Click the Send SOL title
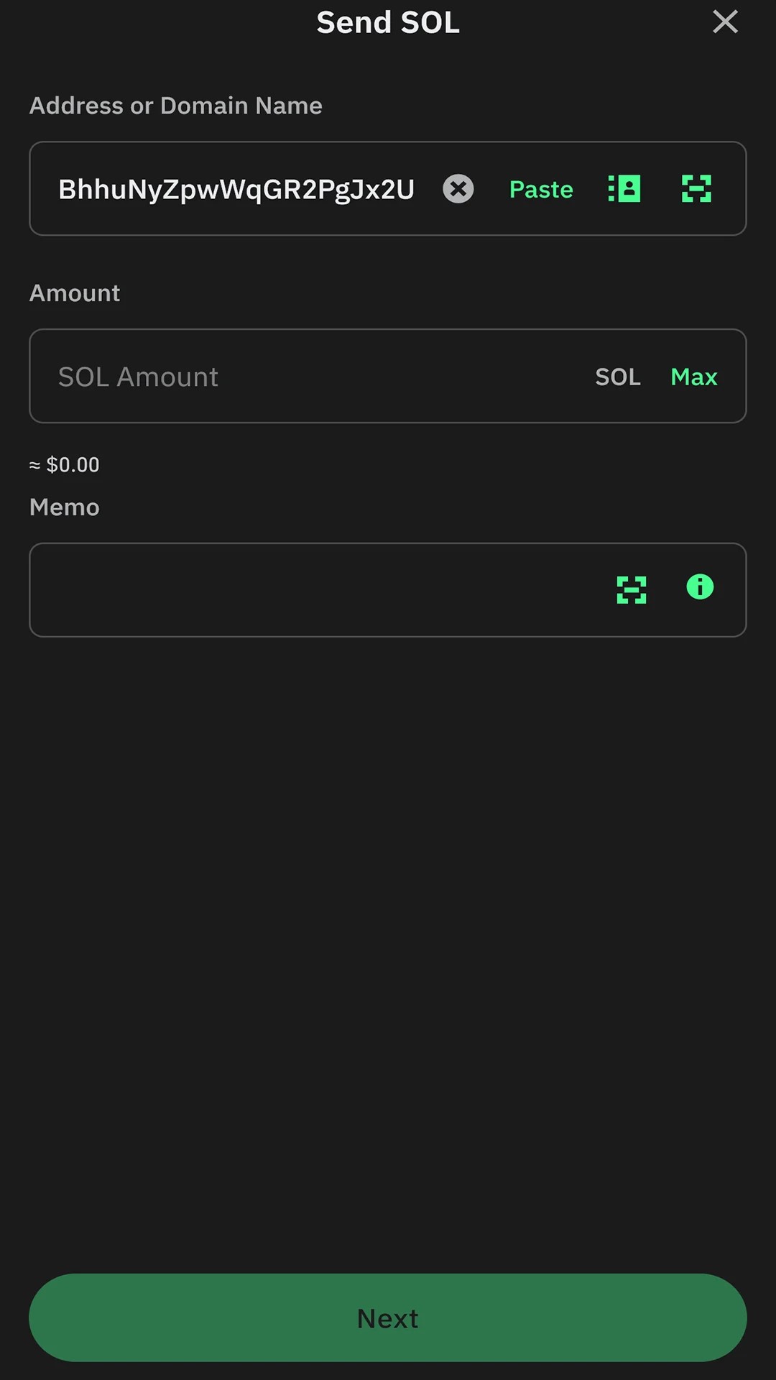The image size is (776, 1380). point(388,23)
